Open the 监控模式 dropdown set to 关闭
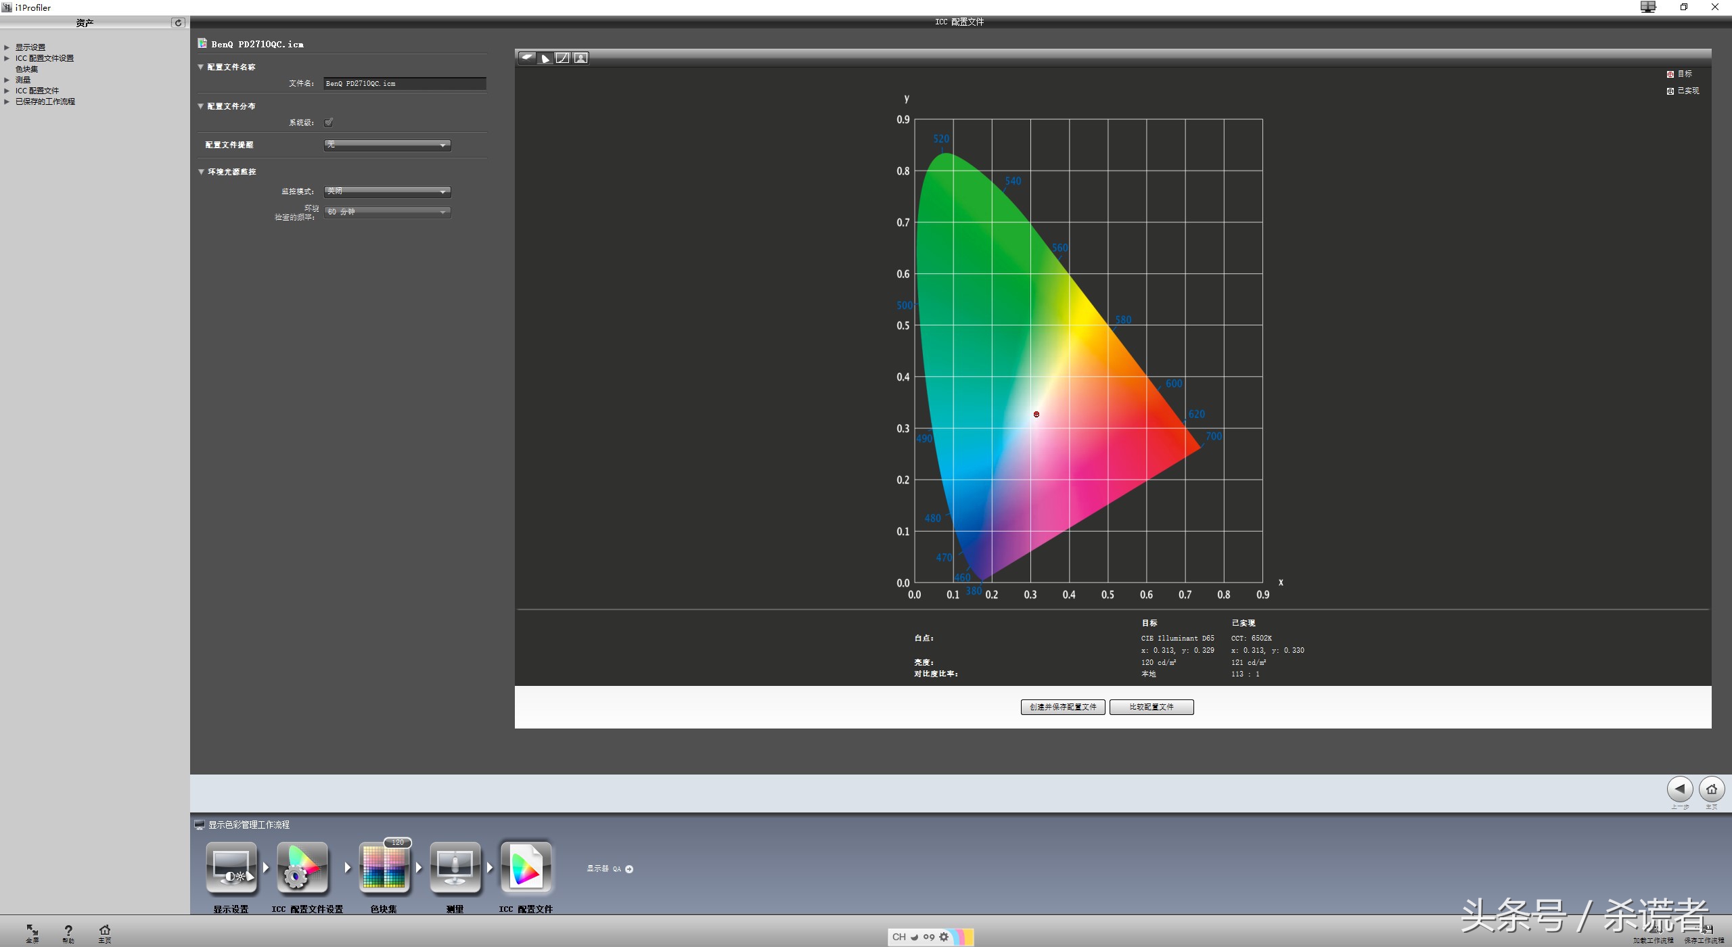1732x947 pixels. coord(387,191)
